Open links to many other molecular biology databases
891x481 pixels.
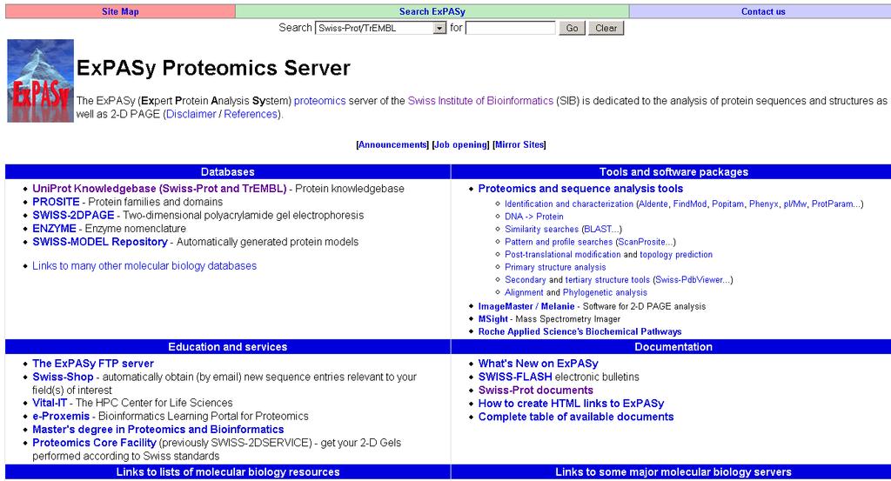coord(144,266)
